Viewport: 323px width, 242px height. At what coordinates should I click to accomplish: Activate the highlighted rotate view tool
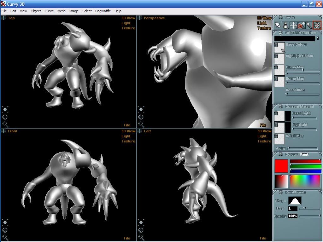317,26
